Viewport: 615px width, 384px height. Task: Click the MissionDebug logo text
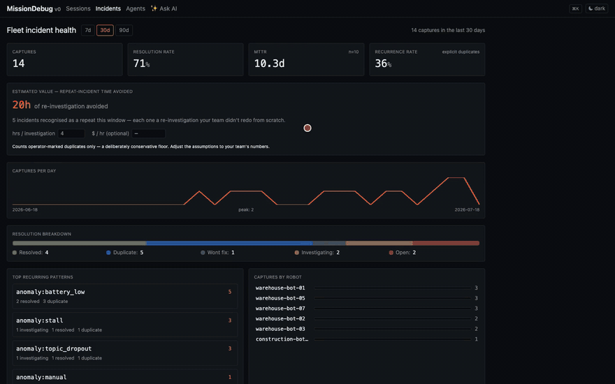click(x=30, y=8)
